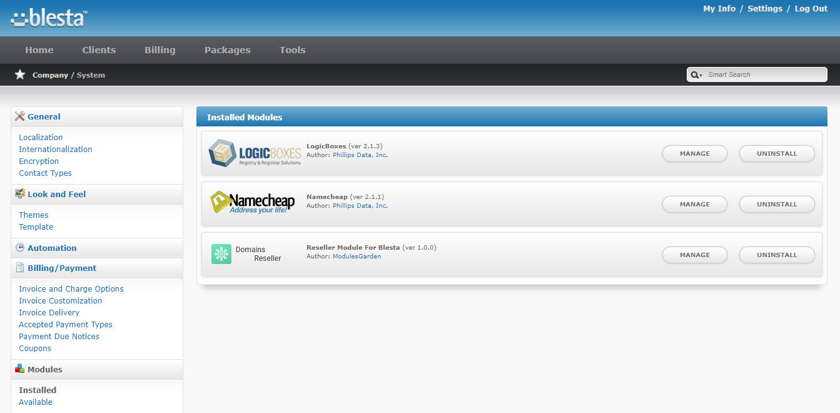The height and width of the screenshot is (413, 840).
Task: Click the Modules blocks icon in sidebar
Action: click(x=19, y=369)
